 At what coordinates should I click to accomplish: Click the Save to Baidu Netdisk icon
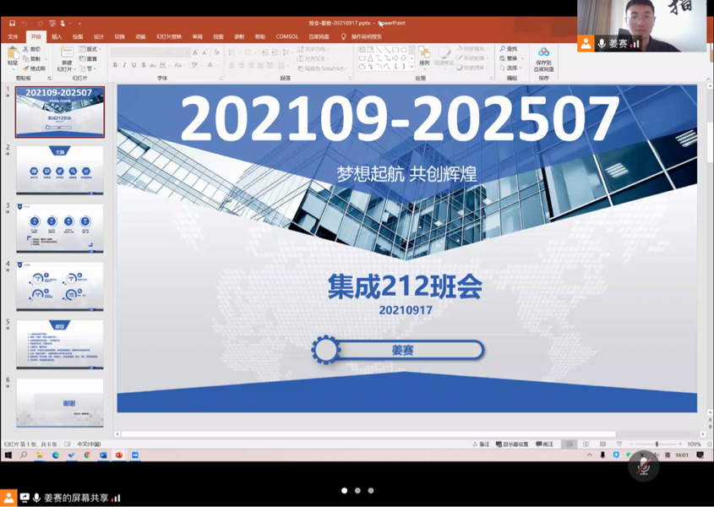click(x=543, y=57)
